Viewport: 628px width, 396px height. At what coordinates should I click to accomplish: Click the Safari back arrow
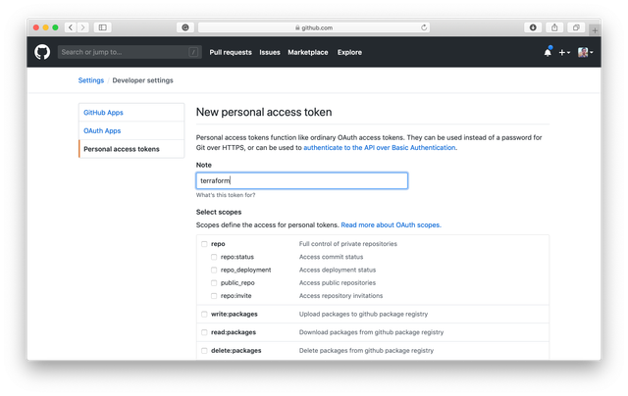[x=72, y=27]
